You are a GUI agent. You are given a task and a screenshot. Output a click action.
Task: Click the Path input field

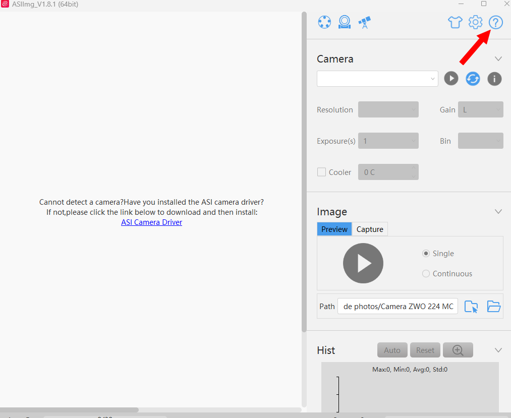tap(398, 306)
